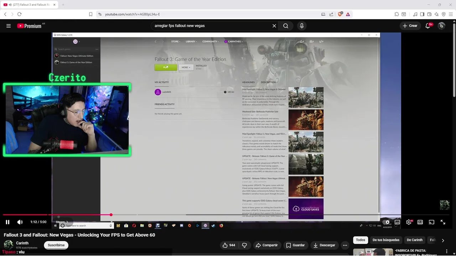456x256 pixels.
Task: Select the Todos chip
Action: pyautogui.click(x=361, y=240)
